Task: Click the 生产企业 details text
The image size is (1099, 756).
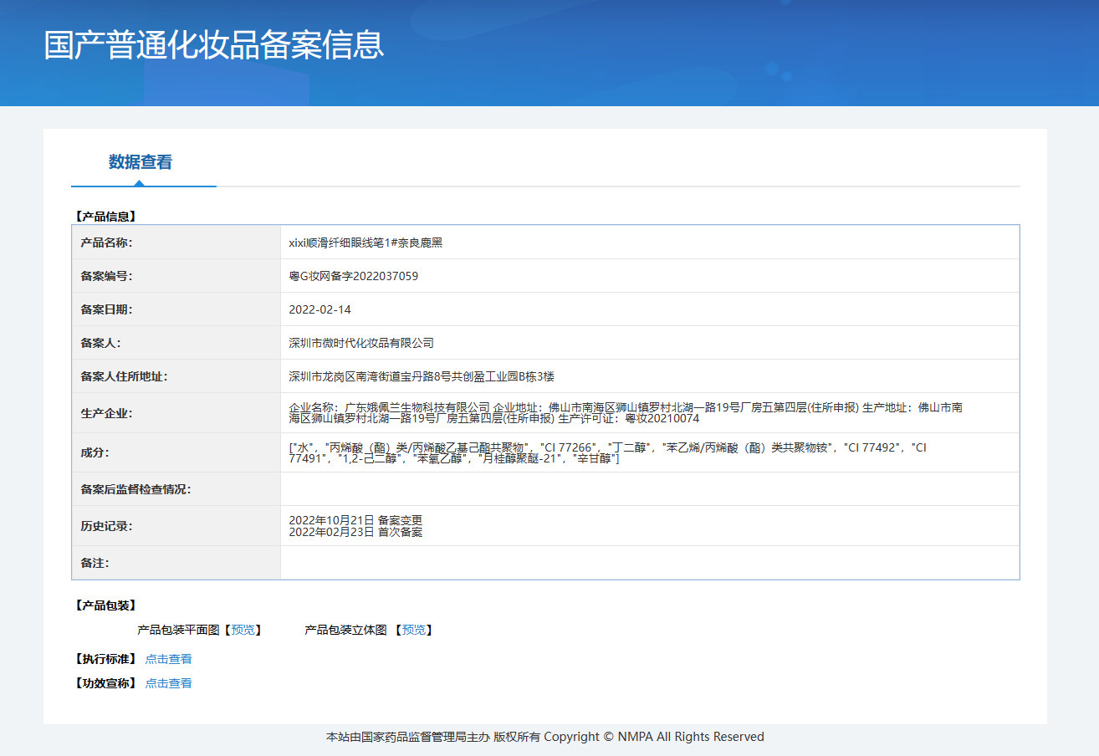Action: click(625, 413)
